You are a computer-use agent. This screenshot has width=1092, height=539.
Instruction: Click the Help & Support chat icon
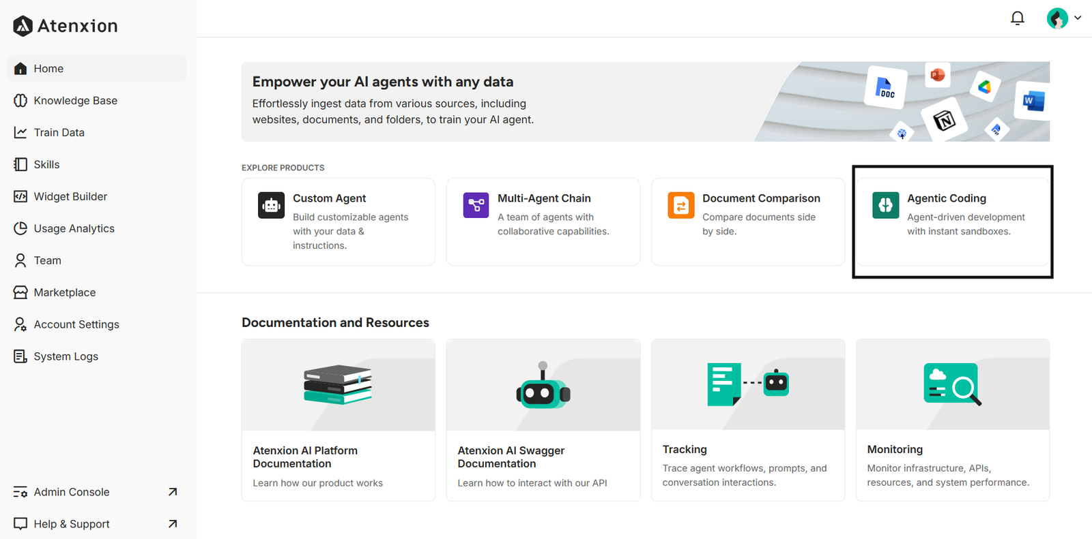(20, 524)
